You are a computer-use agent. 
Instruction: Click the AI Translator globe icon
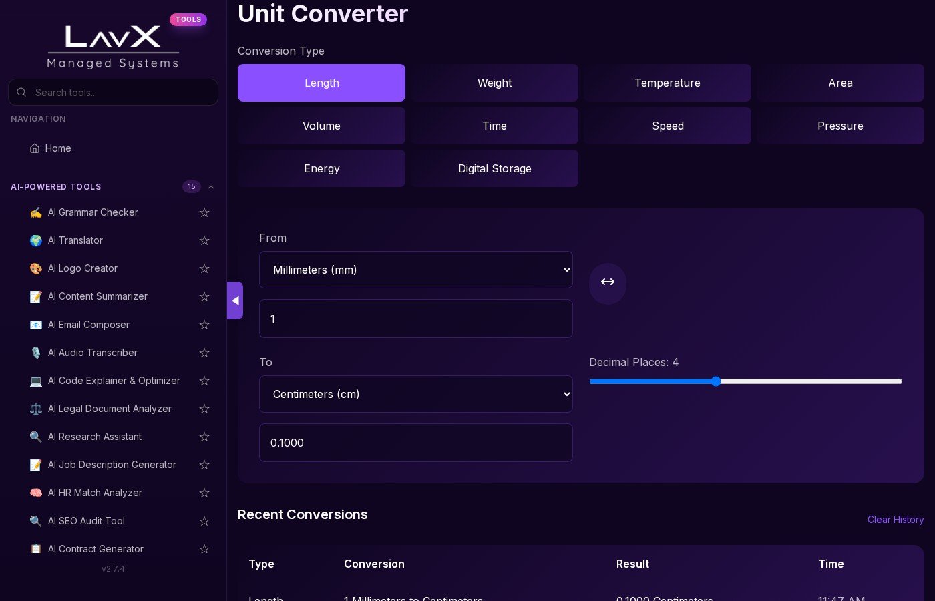(36, 240)
